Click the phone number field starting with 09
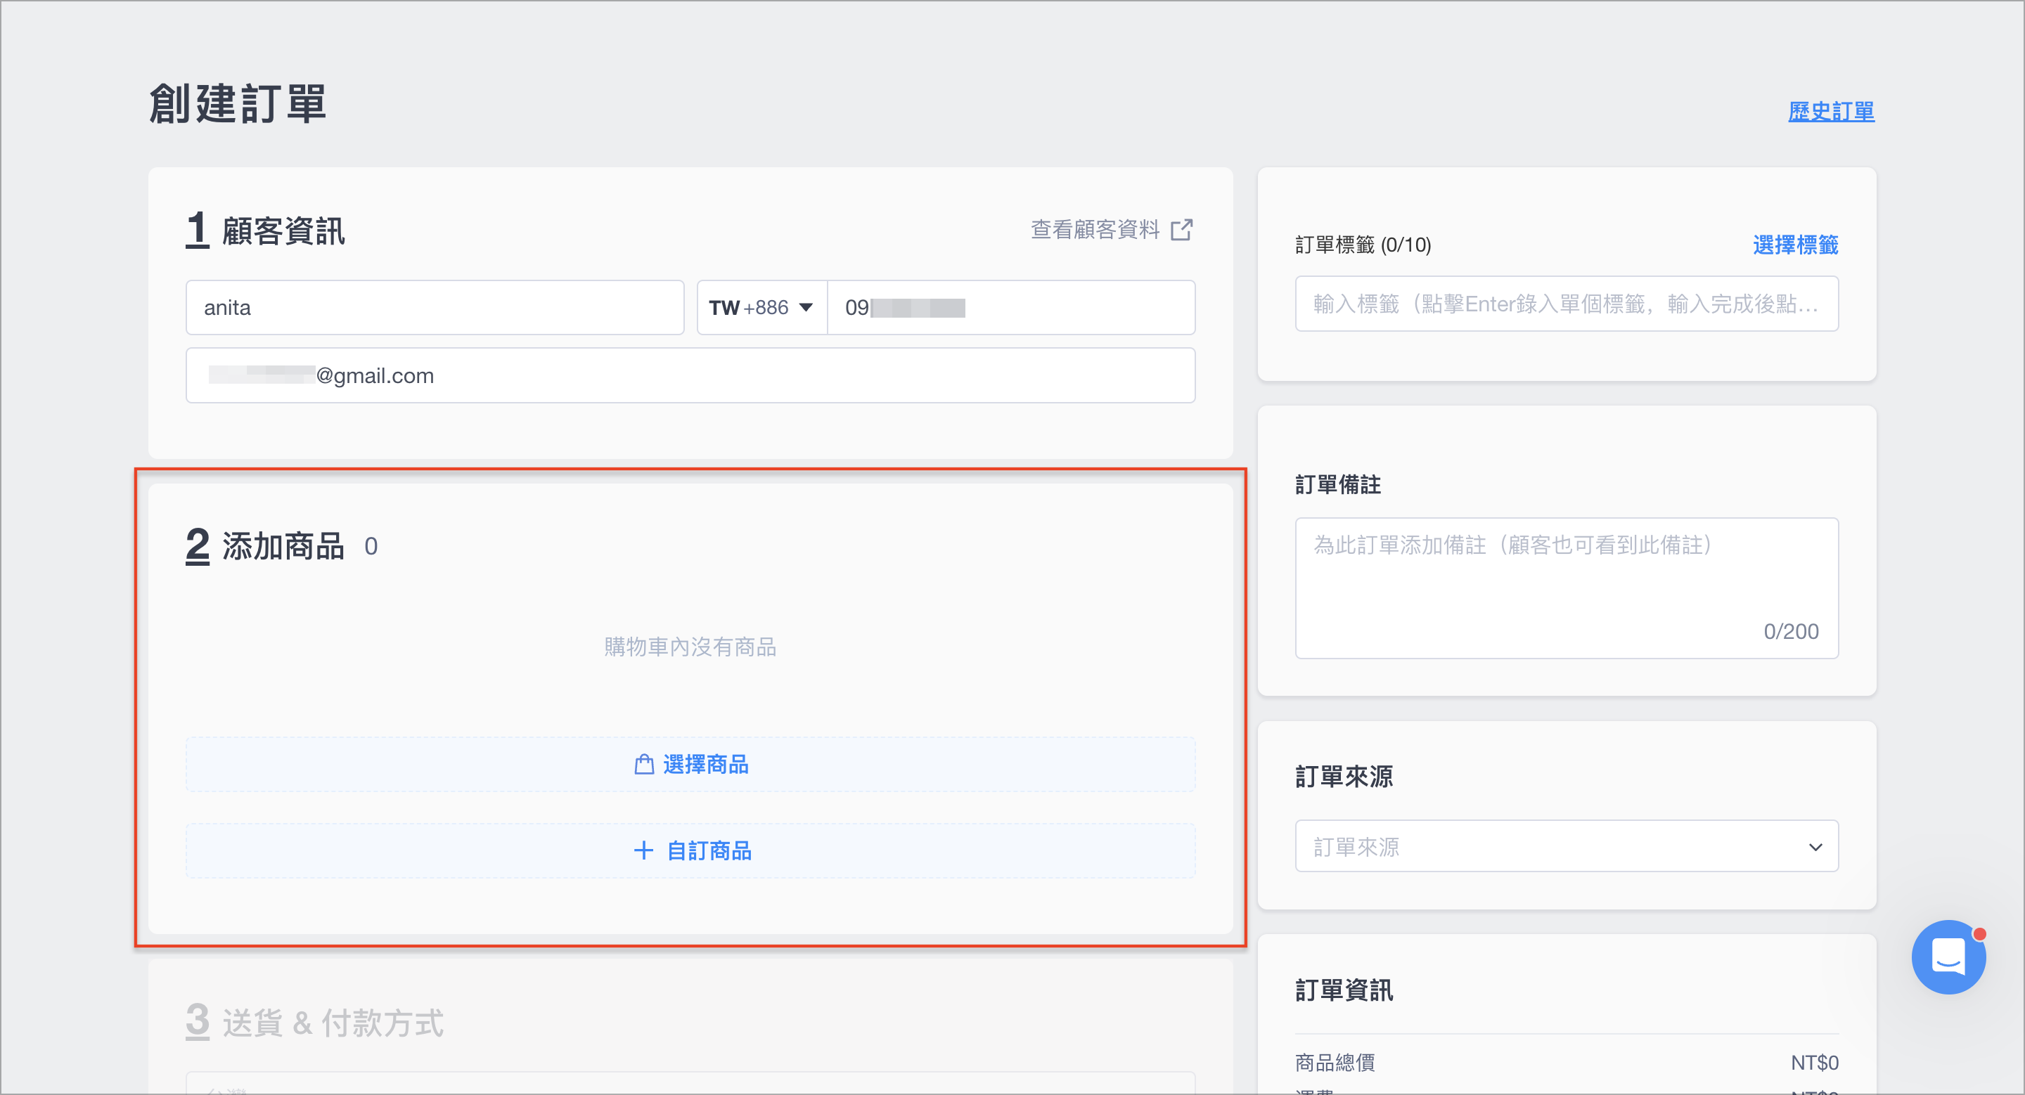The width and height of the screenshot is (2025, 1095). tap(1011, 307)
